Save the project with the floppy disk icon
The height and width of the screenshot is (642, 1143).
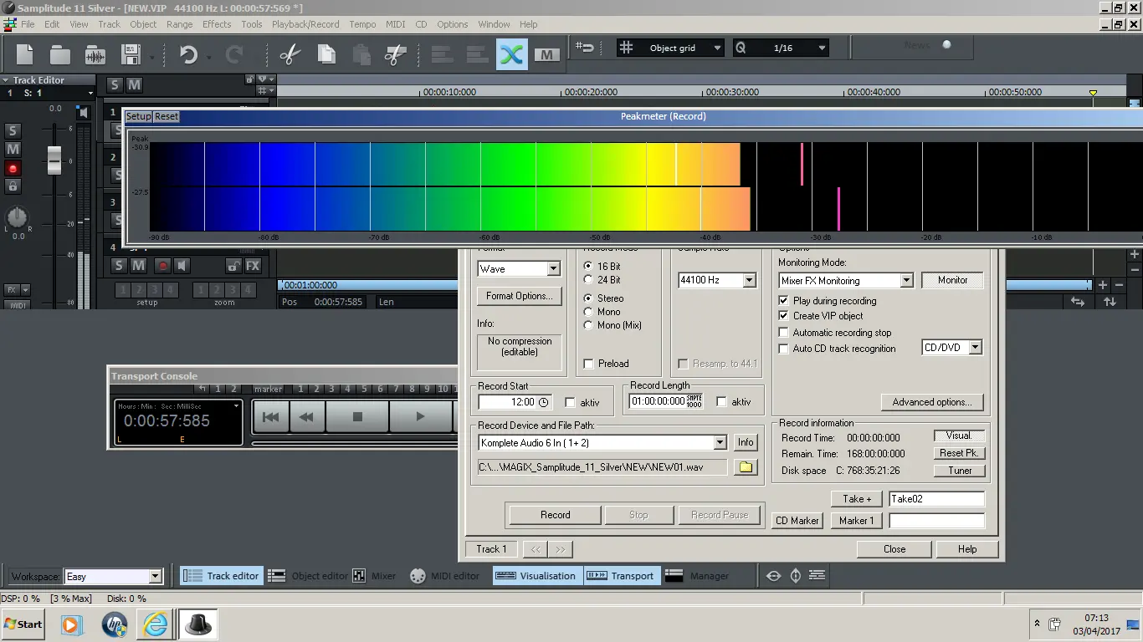point(131,55)
